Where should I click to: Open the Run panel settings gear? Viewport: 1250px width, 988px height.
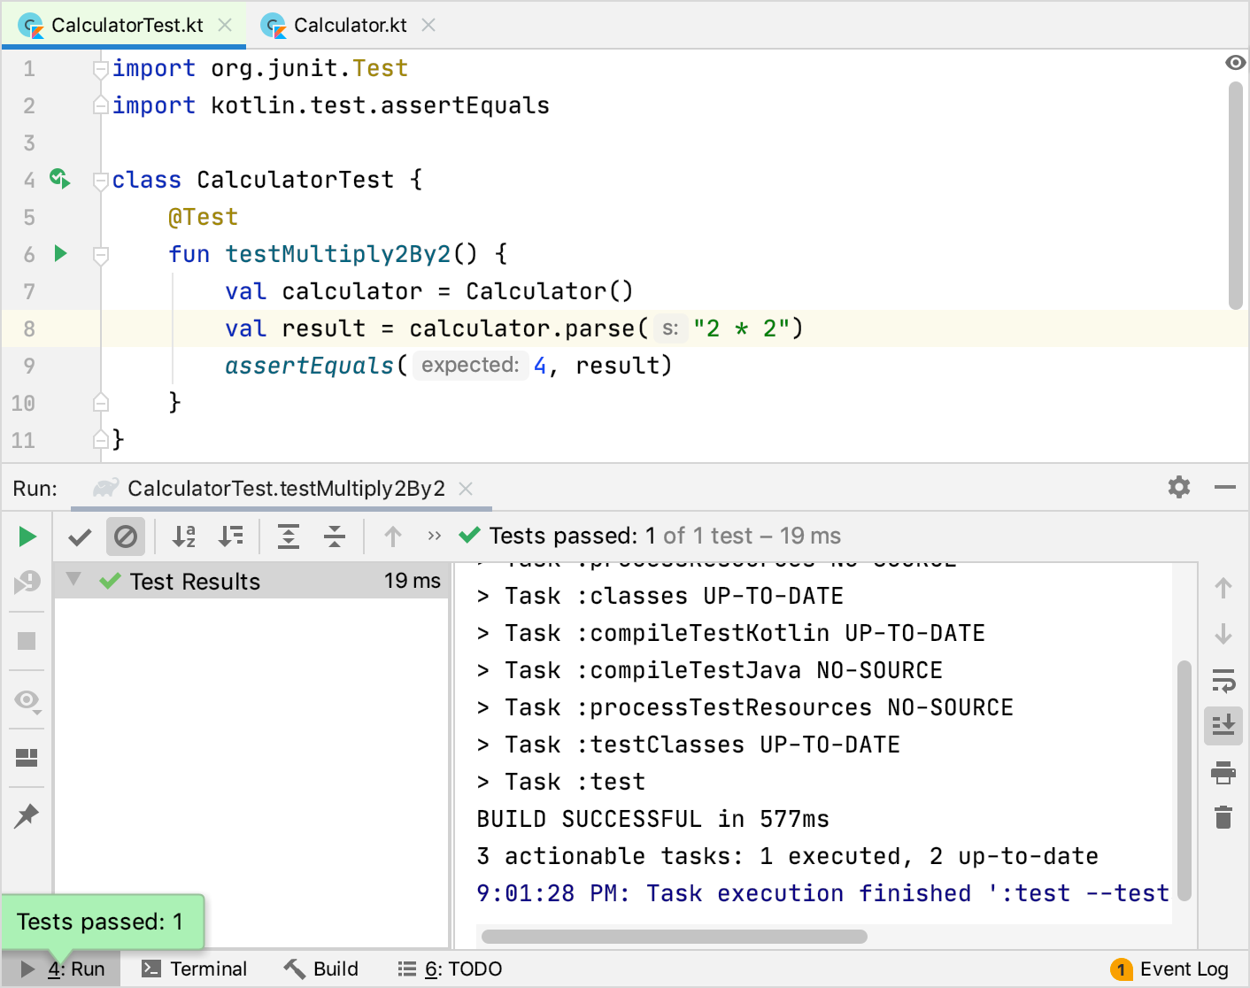(x=1179, y=487)
